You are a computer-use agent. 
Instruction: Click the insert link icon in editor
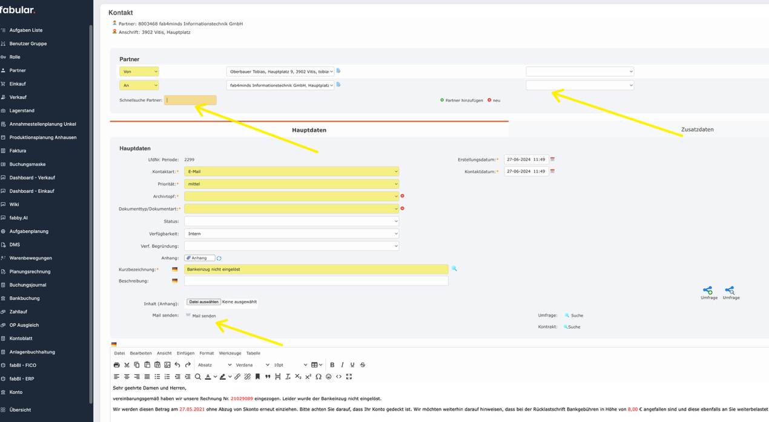click(x=237, y=376)
